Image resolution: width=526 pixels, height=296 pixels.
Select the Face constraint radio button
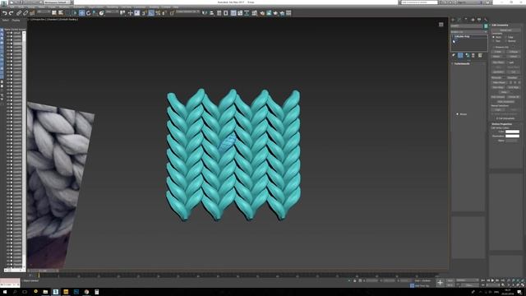(493, 41)
